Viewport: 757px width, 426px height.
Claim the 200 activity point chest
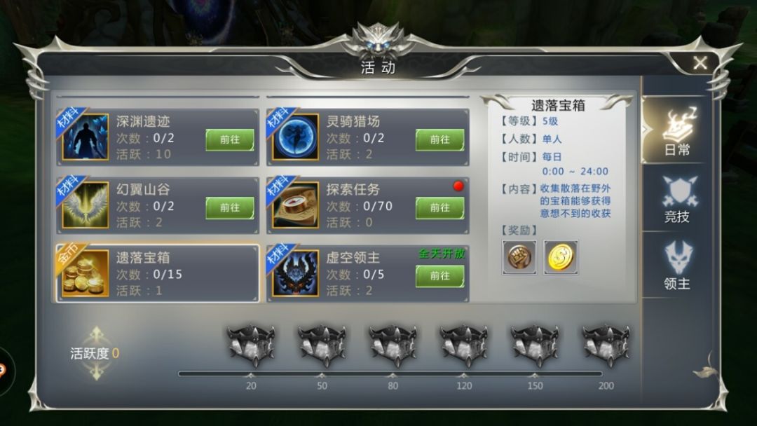coord(606,345)
